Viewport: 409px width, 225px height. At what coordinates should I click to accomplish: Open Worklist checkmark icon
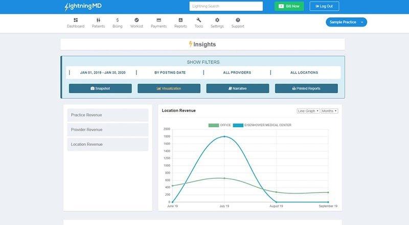click(x=137, y=20)
